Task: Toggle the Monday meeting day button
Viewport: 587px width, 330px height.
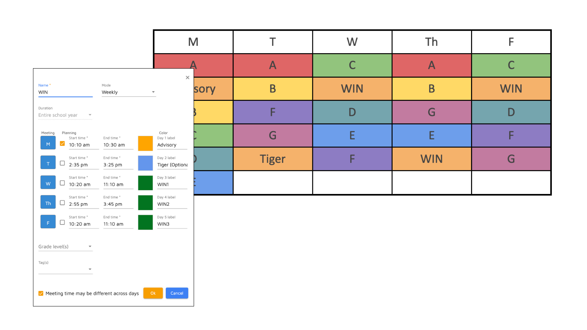Action: click(x=48, y=143)
